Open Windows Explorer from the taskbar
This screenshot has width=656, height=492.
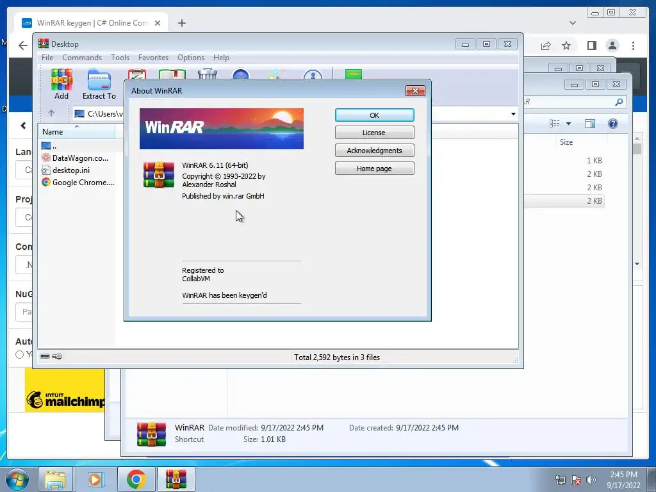click(55, 479)
